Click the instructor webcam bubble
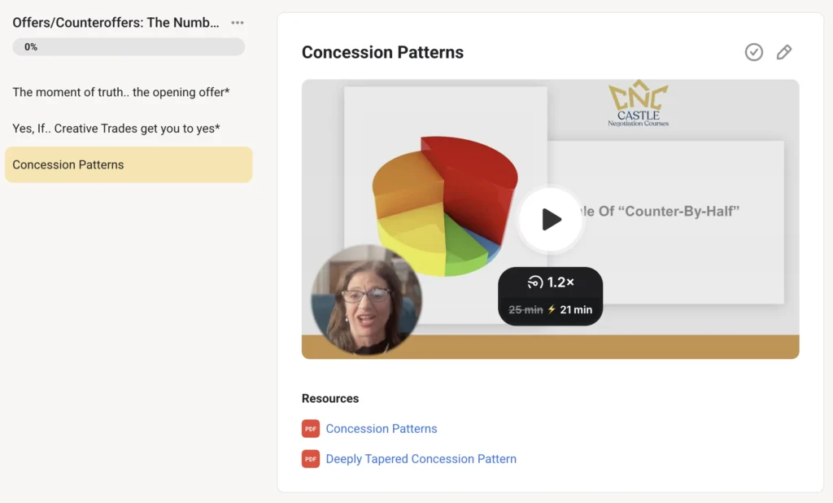Screen dimensions: 833x503 pyautogui.click(x=366, y=300)
